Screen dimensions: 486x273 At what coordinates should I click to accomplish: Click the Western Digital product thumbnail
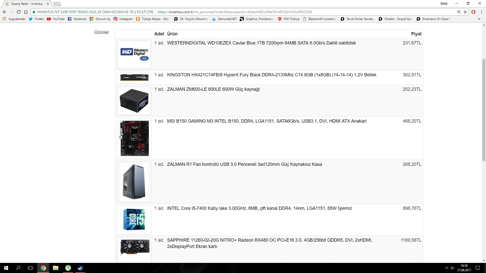coord(134,55)
